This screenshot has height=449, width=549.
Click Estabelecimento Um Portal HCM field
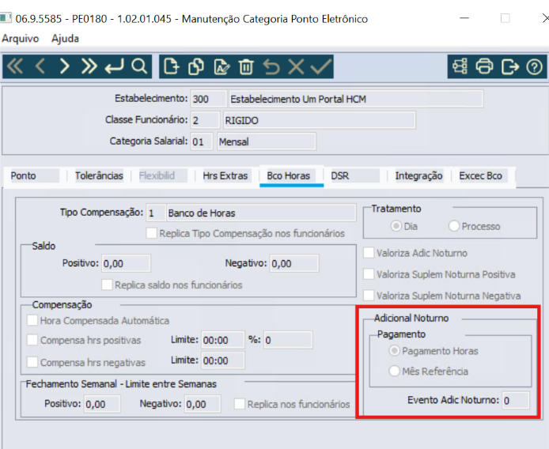(x=356, y=99)
